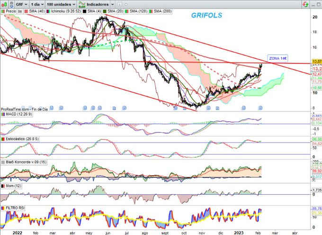The height and width of the screenshot is (235, 322).
Task: Click the 2022 label on the time axis
Action: (x=17, y=233)
